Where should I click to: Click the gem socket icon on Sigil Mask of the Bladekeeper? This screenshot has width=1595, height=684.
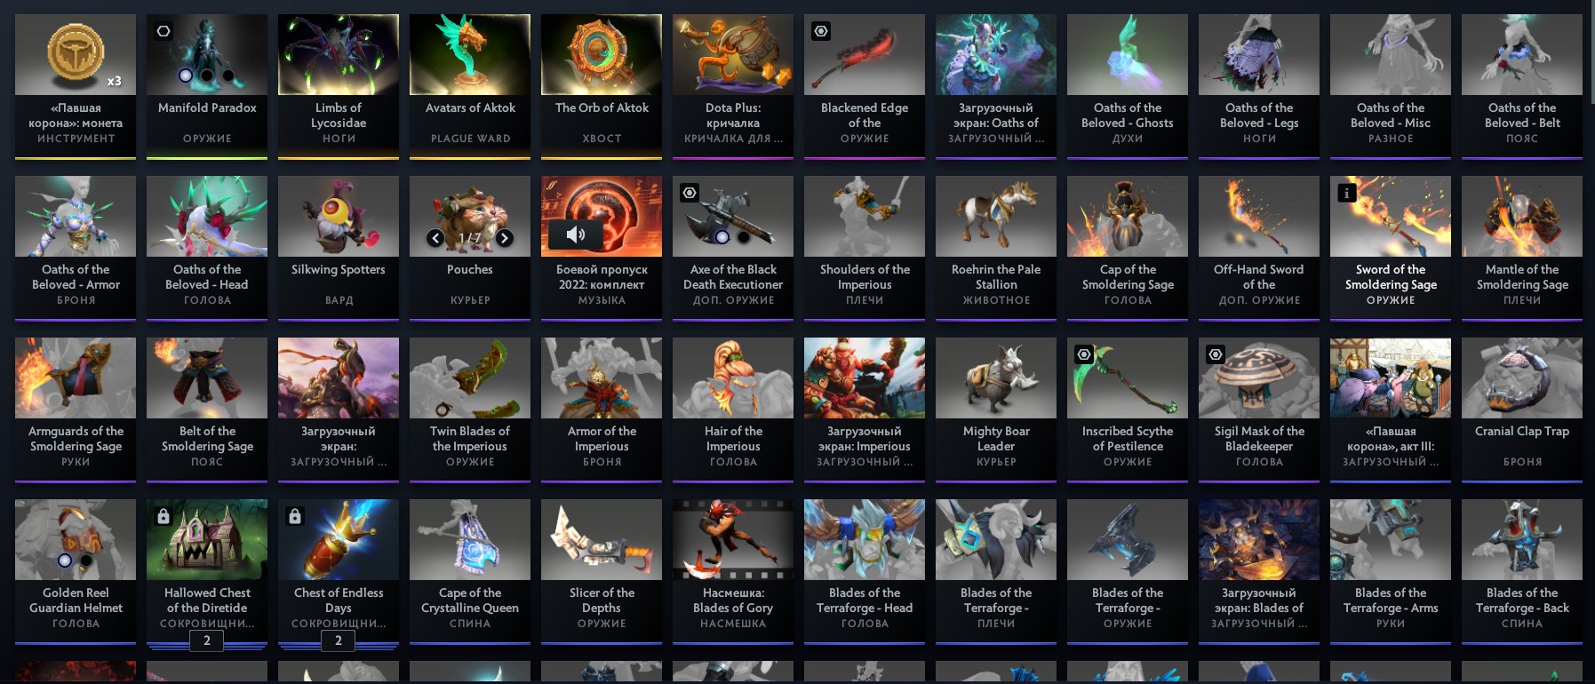pos(1216,354)
